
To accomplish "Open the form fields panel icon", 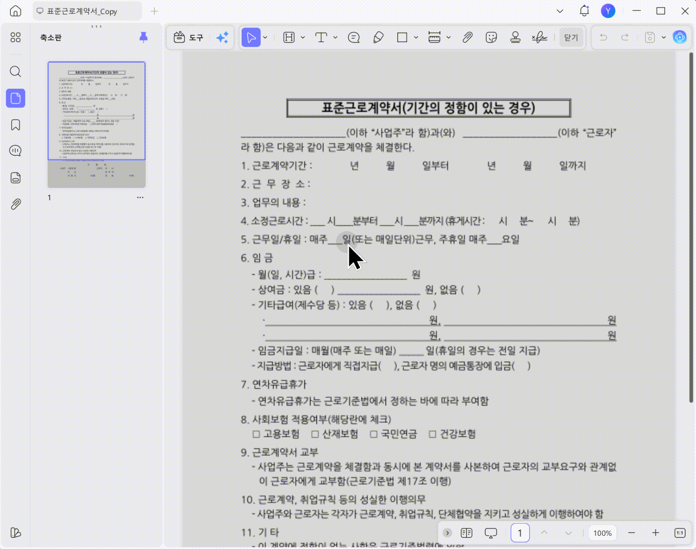I will click(x=15, y=178).
